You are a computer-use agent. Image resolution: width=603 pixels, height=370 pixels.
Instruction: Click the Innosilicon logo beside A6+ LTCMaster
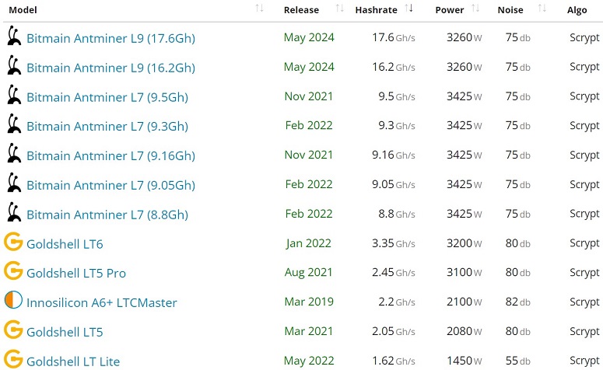point(13,301)
